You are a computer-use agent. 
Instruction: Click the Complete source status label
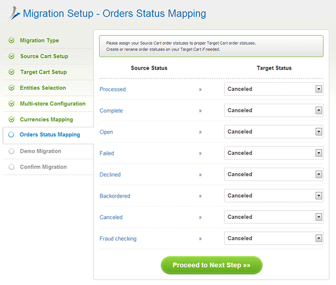111,111
